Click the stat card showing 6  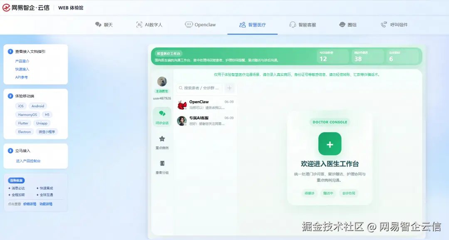point(402,56)
